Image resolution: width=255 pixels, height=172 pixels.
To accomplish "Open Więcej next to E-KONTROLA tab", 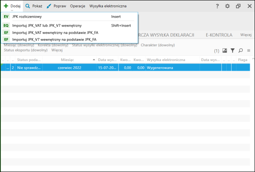I will click(x=246, y=35).
